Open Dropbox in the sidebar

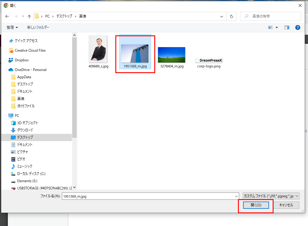click(21, 60)
